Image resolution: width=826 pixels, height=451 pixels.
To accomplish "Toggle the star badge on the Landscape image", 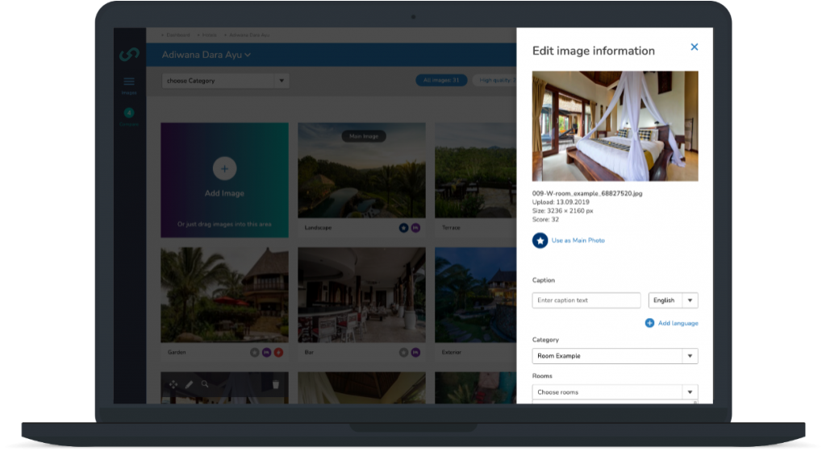I will click(404, 228).
